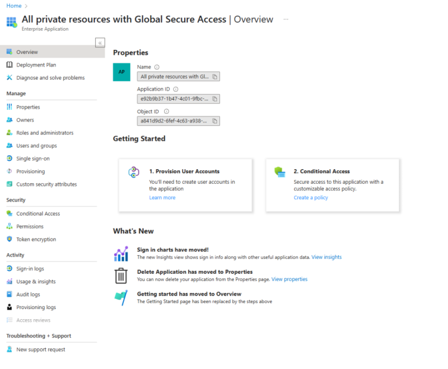Click the Create a policy link

click(310, 197)
